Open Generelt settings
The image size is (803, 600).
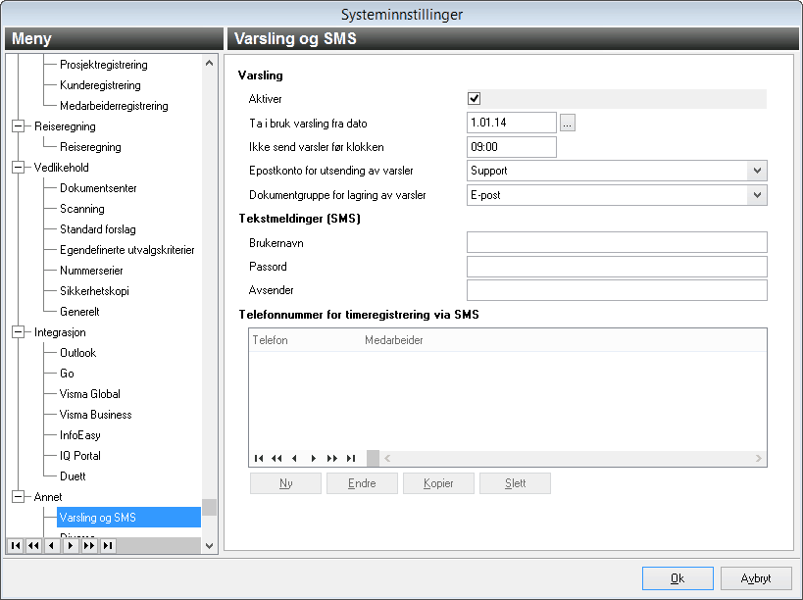(x=79, y=311)
